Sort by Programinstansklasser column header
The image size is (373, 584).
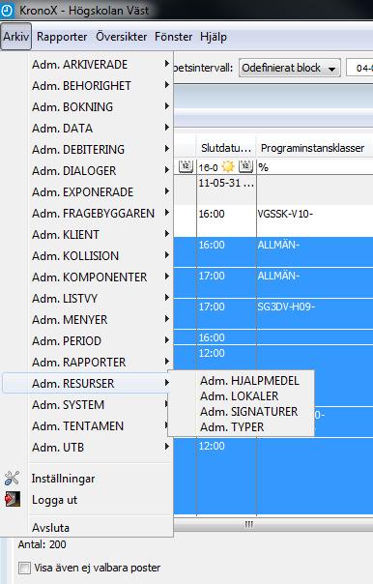315,148
